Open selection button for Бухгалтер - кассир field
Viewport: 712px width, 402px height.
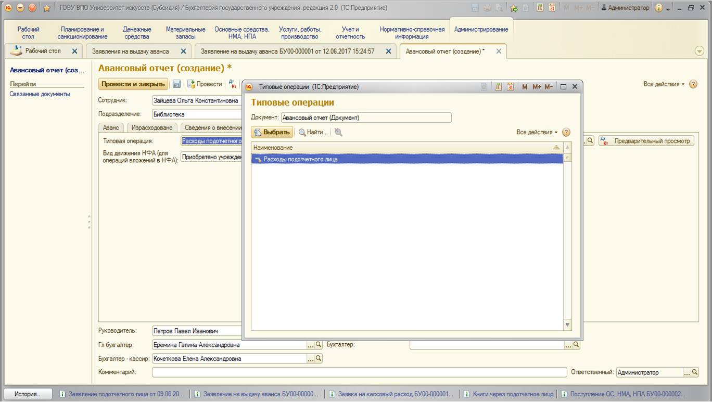pos(311,358)
